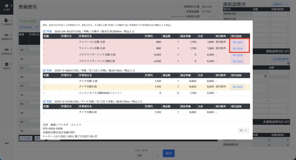The width and height of the screenshot is (296, 160).
Task: Click the help icon beside 消費税区分
Action: click(x=198, y=7)
